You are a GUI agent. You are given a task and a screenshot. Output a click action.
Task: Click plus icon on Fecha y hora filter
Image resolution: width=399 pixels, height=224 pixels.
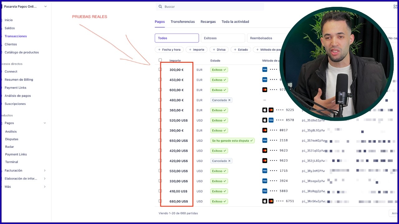(159, 50)
